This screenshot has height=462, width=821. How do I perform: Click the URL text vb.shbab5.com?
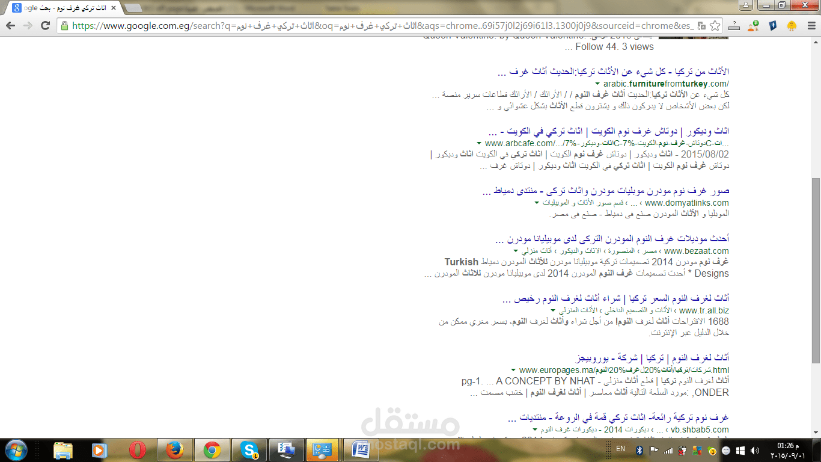click(x=700, y=430)
